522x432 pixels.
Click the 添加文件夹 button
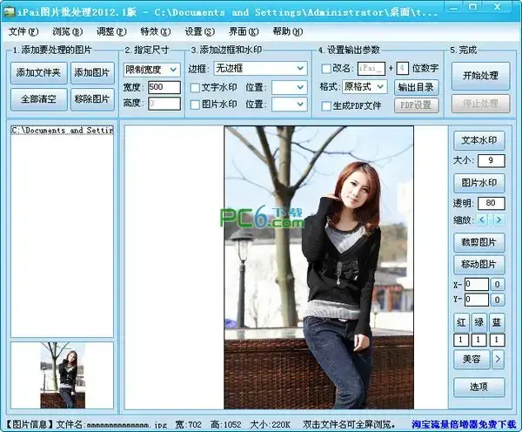[38, 73]
